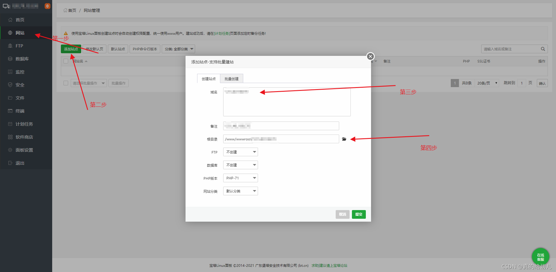Open the FTP sidebar icon
The height and width of the screenshot is (272, 556).
pos(10,46)
